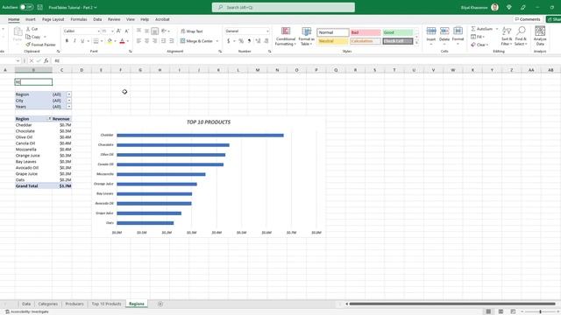This screenshot has height=315, width=561.
Task: Click the Copy button in Clipboard
Action: (x=33, y=37)
